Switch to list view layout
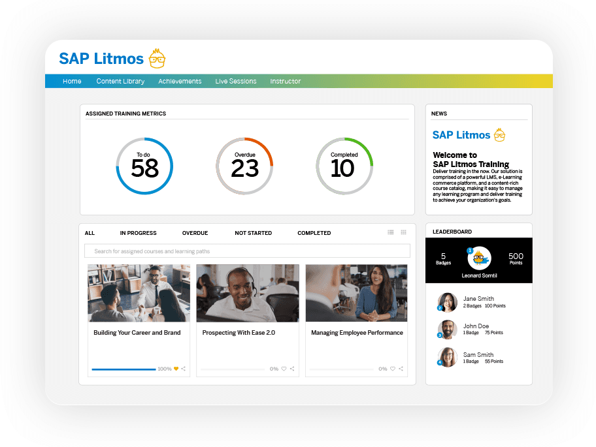The image size is (596, 447). point(391,232)
